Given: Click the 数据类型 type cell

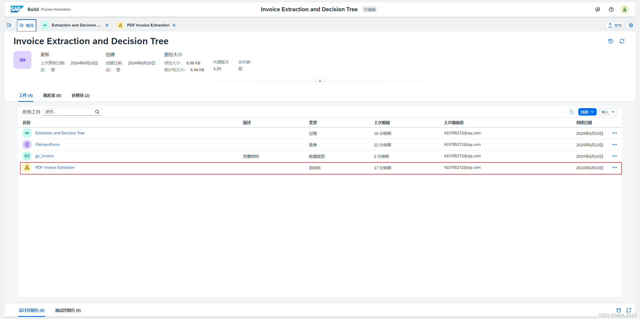Looking at the screenshot, I should click(317, 156).
